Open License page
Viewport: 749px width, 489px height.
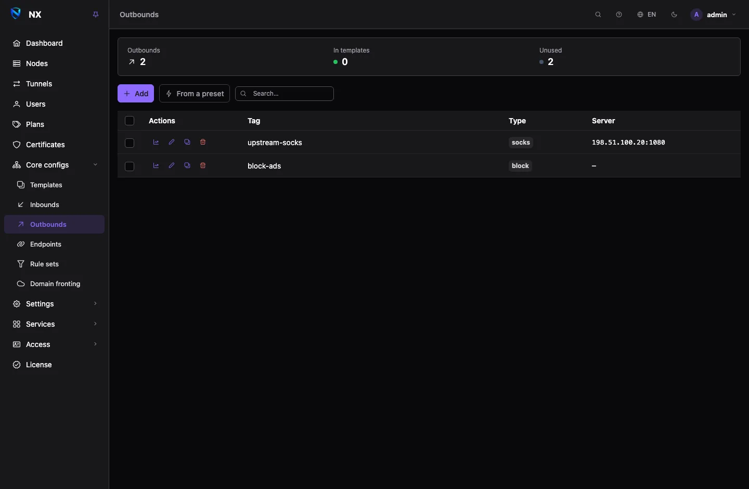click(x=54, y=365)
